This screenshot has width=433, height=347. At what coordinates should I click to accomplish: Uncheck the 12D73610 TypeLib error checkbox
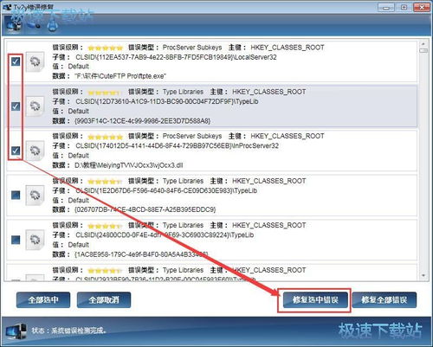(x=16, y=106)
